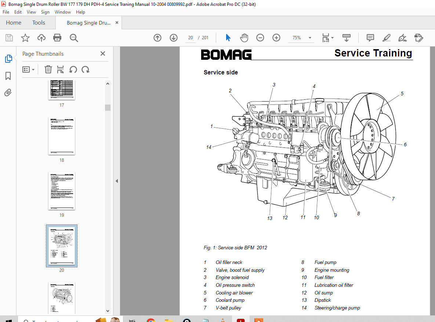Viewport: 435px width, 322px height.
Task: Select page 20 thumbnail
Action: click(62, 246)
